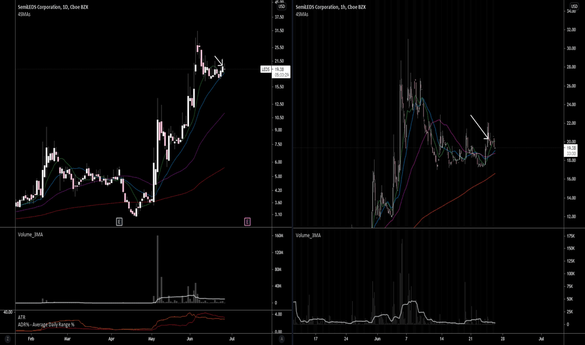Viewport: 585px width, 345px height.
Task: Click 7.50 on daily price scale
Action: pyautogui.click(x=278, y=144)
